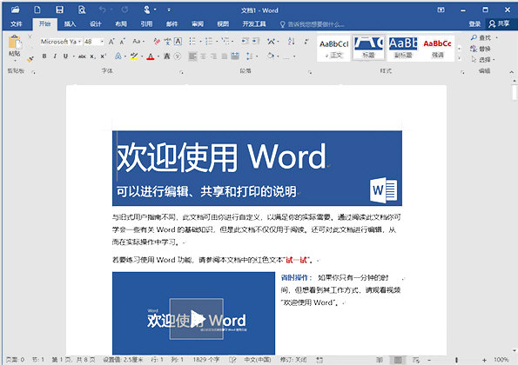
Task: Center align the paragraph
Action: pyautogui.click(x=204, y=56)
